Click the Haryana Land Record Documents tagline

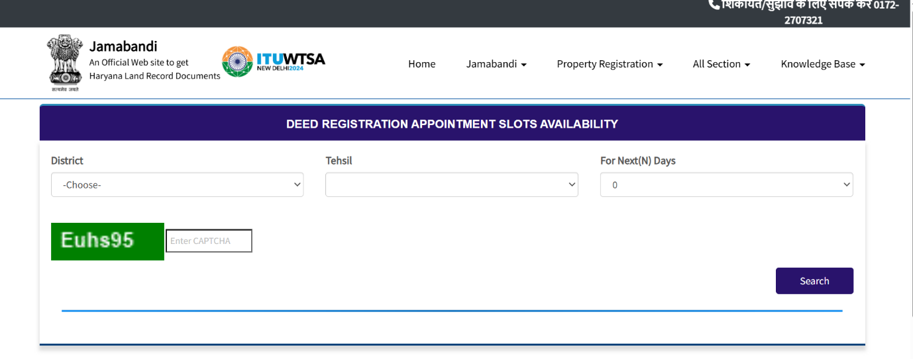tap(154, 76)
